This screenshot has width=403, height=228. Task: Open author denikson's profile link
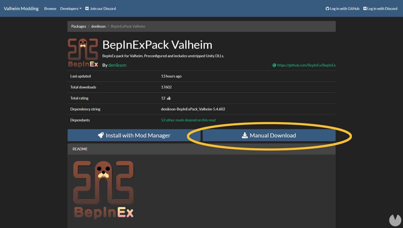[117, 65]
